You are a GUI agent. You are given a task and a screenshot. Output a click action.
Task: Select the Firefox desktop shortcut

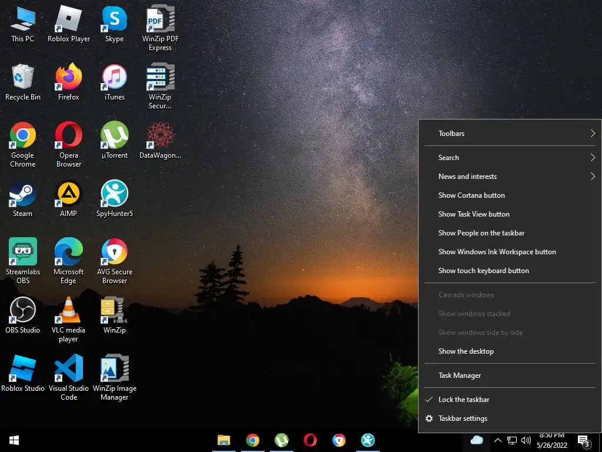point(69,82)
